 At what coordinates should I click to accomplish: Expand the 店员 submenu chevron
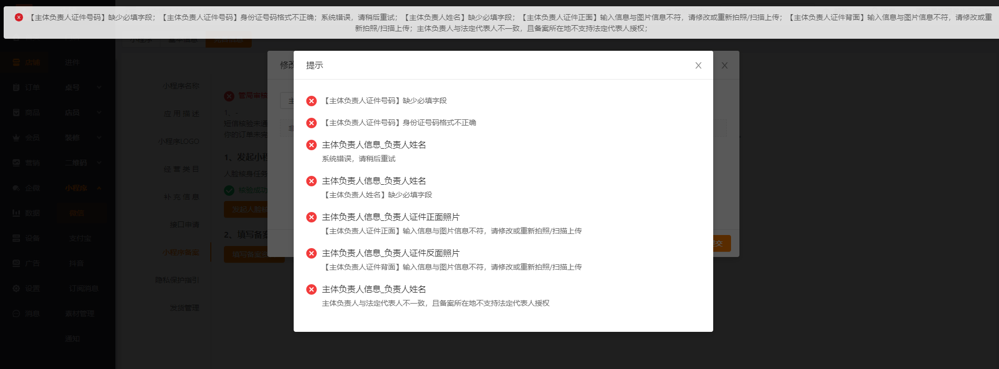tap(99, 113)
